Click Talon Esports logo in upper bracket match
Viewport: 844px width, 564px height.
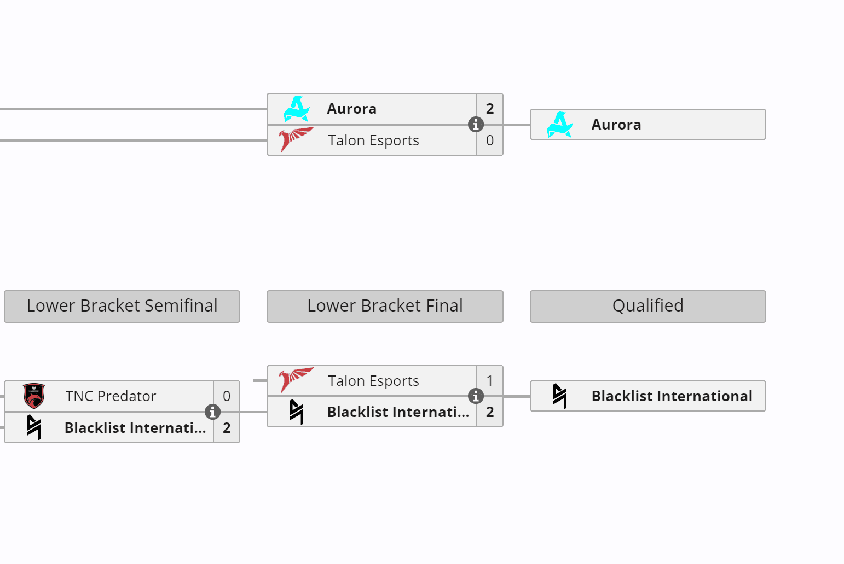pyautogui.click(x=296, y=140)
